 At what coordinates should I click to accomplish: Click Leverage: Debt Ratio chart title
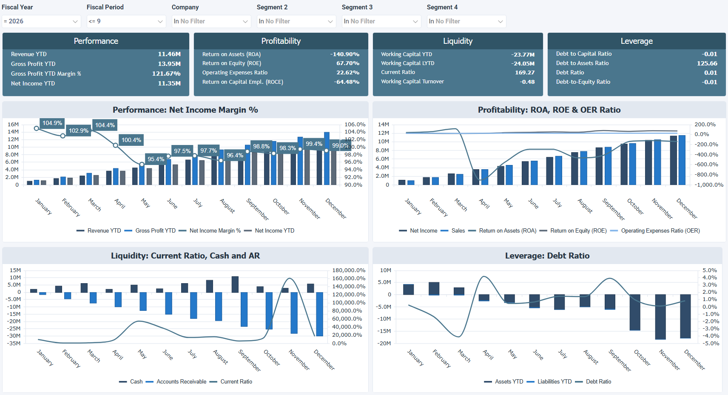[547, 256]
